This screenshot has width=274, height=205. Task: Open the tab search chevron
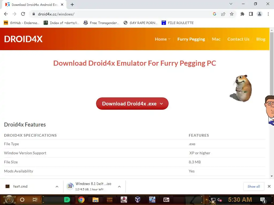231,4
